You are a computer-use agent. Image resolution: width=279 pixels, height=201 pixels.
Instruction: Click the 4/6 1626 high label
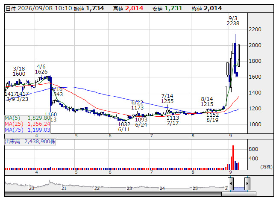41,69
